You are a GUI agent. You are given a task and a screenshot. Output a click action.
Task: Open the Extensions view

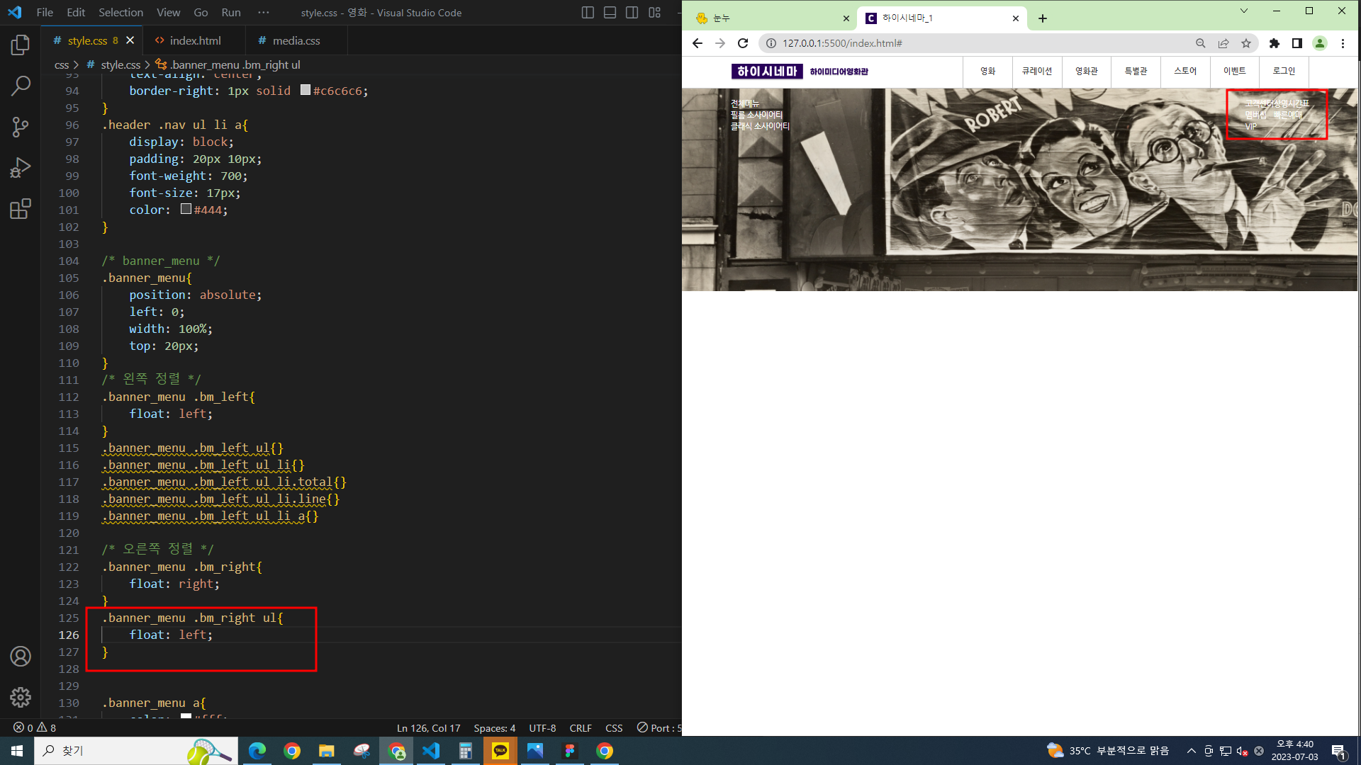(x=21, y=209)
